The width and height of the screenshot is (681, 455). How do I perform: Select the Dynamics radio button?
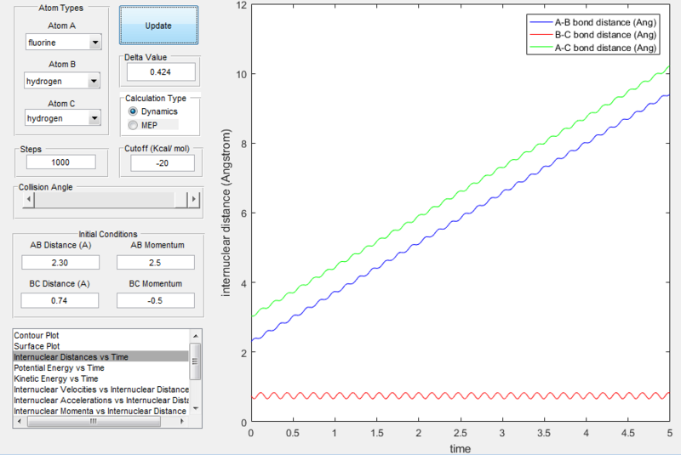134,111
